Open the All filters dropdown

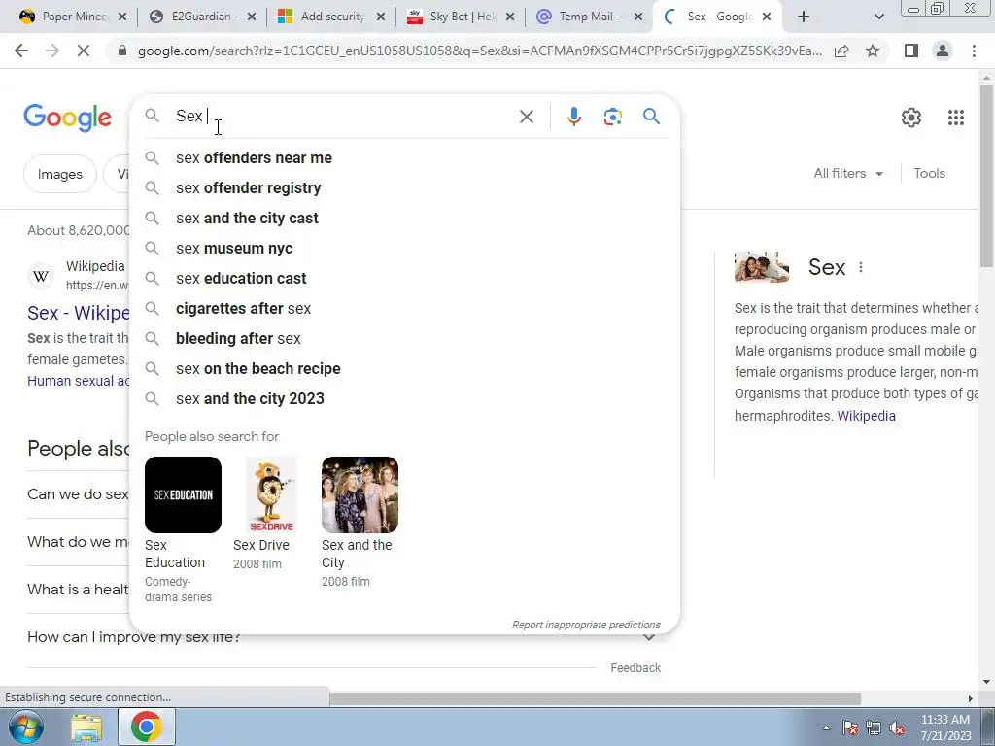point(848,173)
